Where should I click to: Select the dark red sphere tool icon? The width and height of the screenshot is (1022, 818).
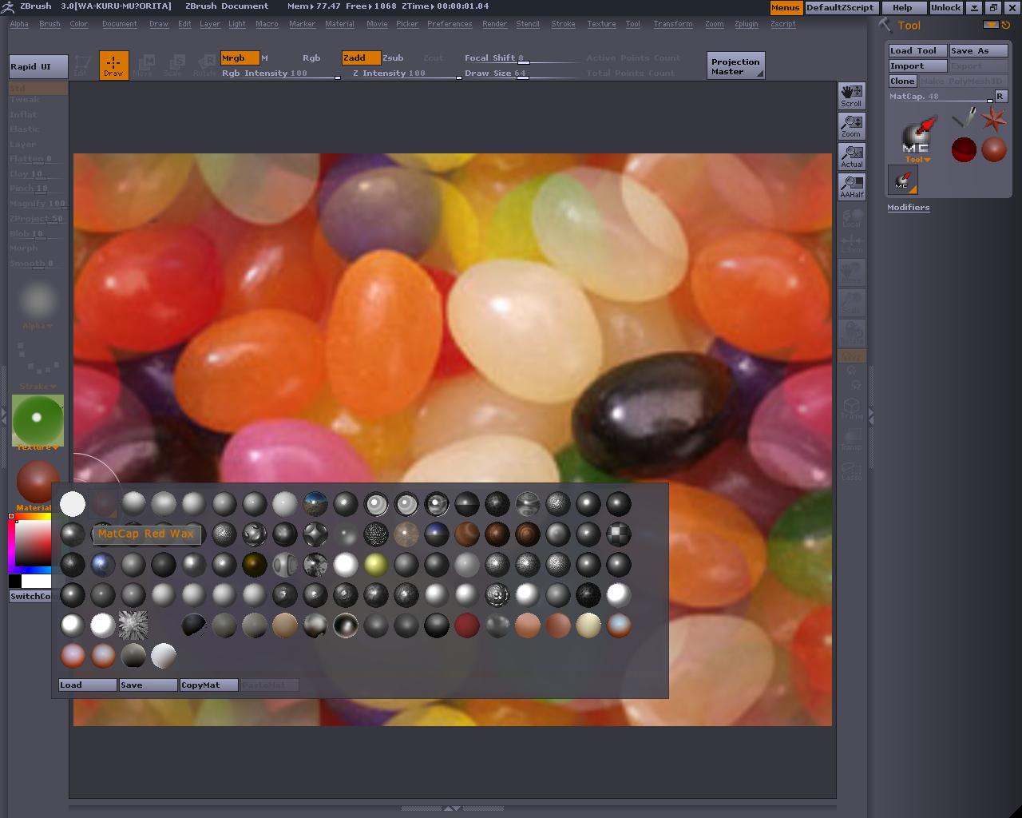[964, 149]
